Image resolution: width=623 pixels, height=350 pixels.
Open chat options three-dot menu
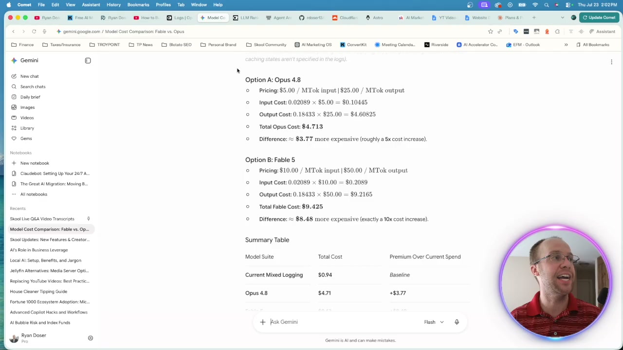(611, 62)
